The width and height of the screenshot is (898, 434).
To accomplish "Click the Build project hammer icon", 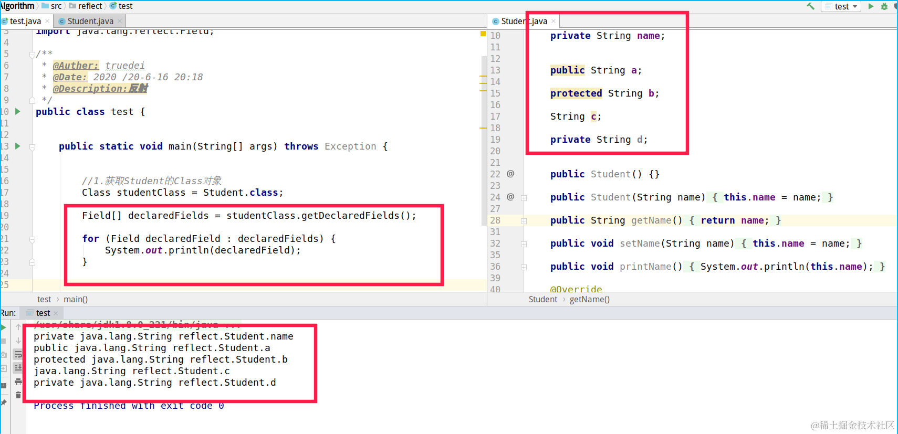I will tap(810, 6).
